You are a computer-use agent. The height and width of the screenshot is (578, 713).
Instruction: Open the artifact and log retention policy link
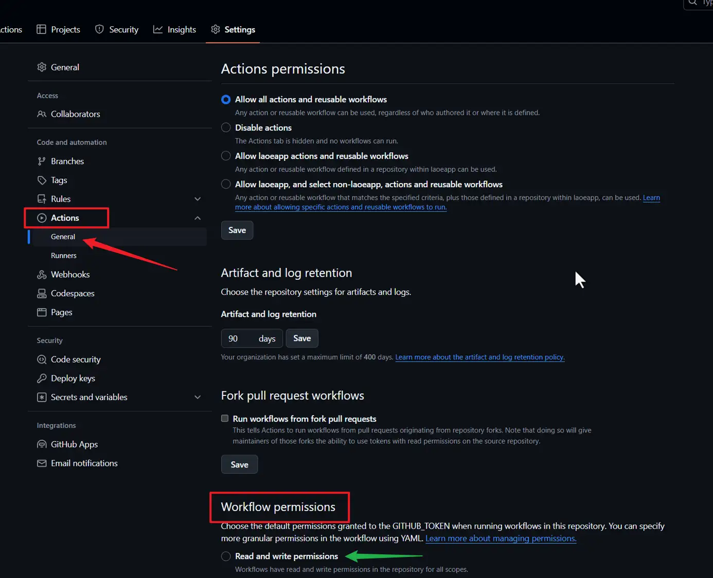tap(480, 357)
